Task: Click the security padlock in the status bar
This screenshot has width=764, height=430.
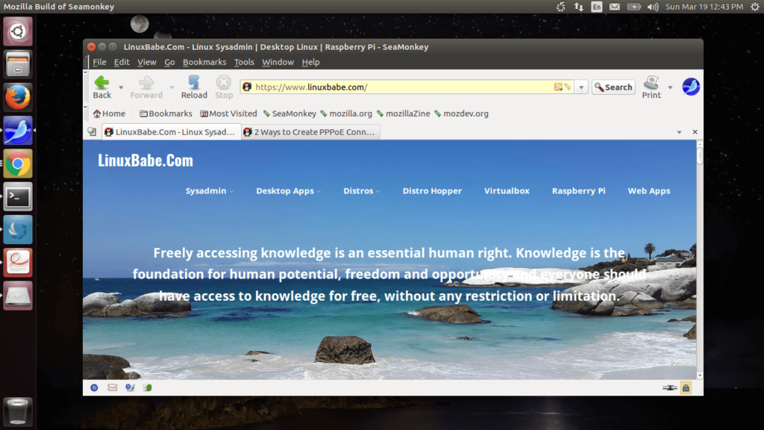Action: [686, 387]
